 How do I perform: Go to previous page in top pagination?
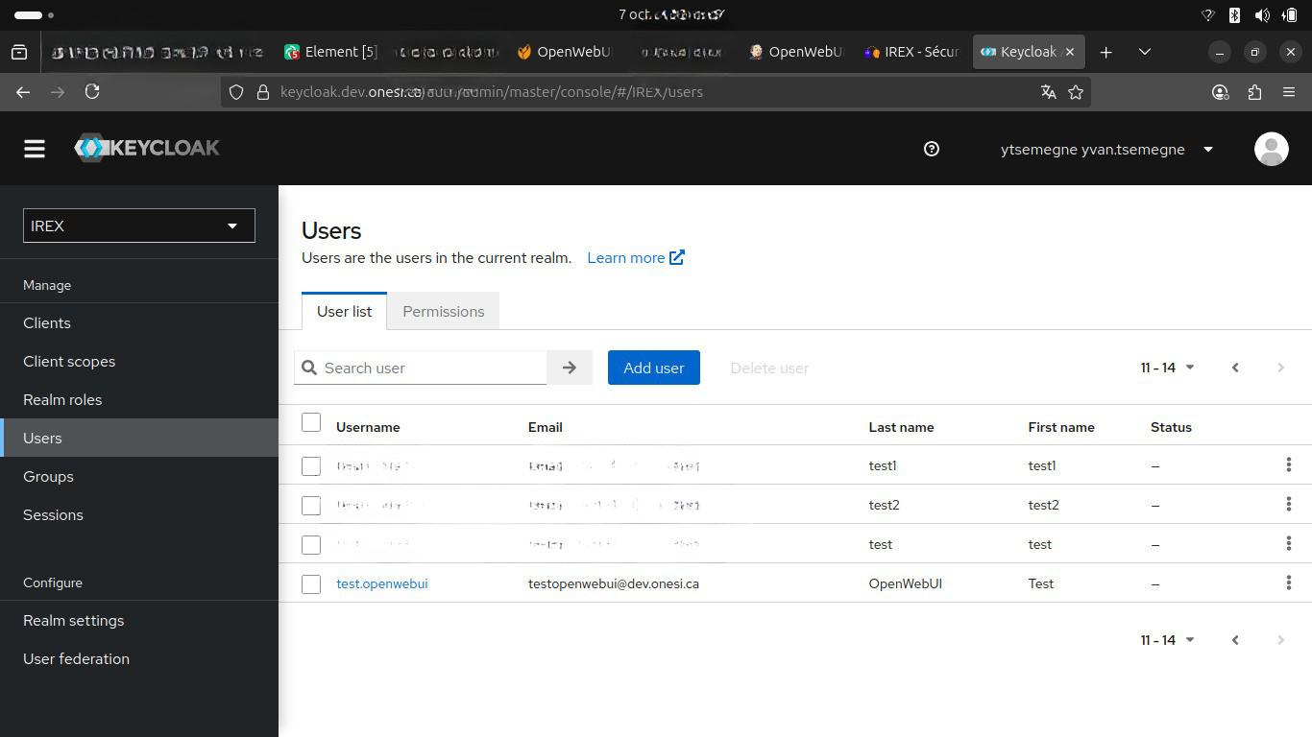pos(1235,368)
